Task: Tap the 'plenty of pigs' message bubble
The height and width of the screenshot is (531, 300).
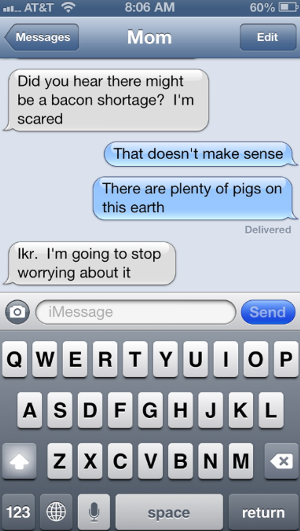Action: click(x=195, y=198)
